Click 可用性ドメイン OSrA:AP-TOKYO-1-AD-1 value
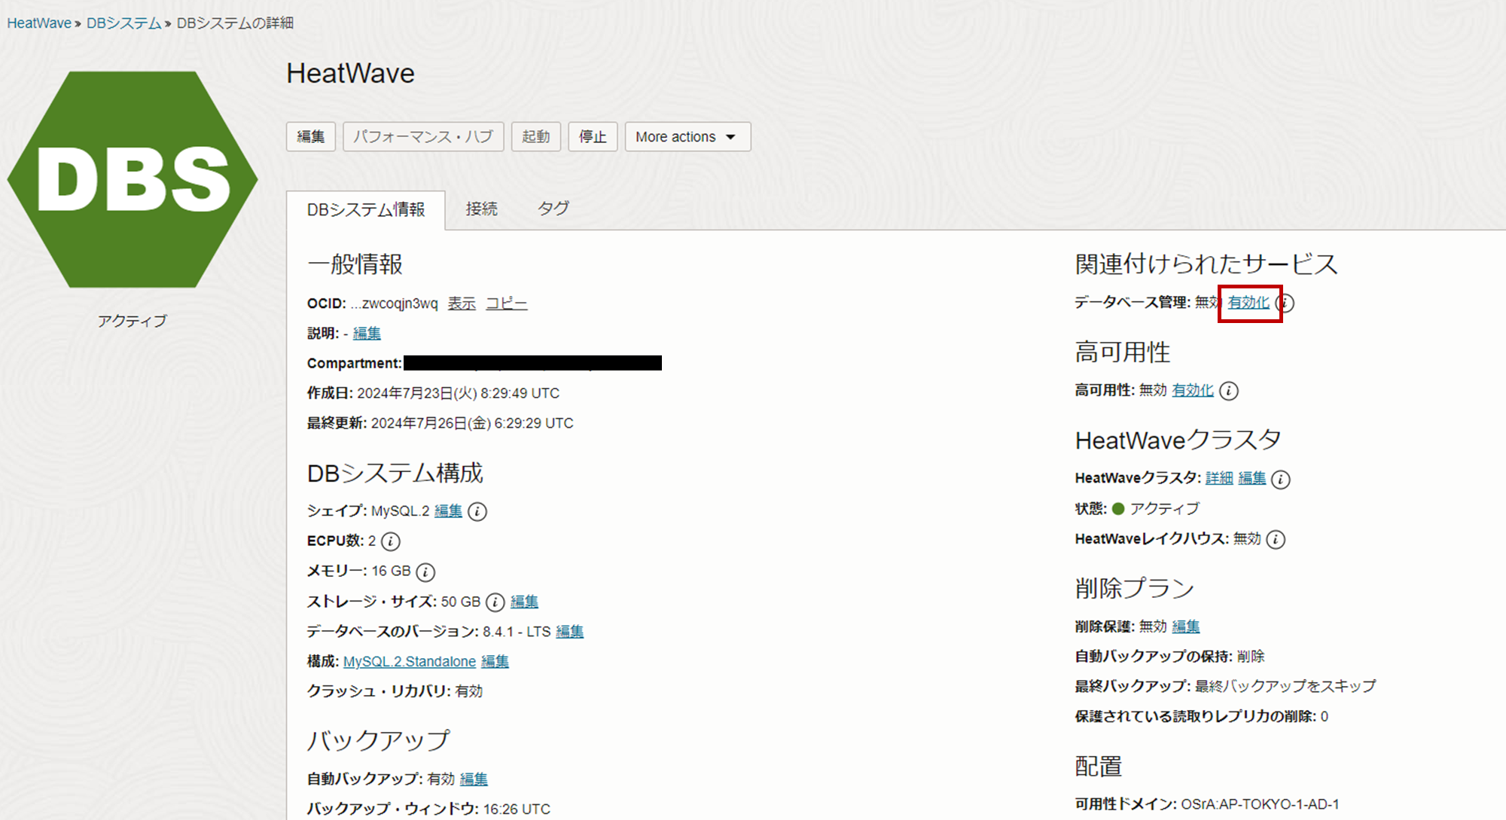 click(x=1260, y=804)
